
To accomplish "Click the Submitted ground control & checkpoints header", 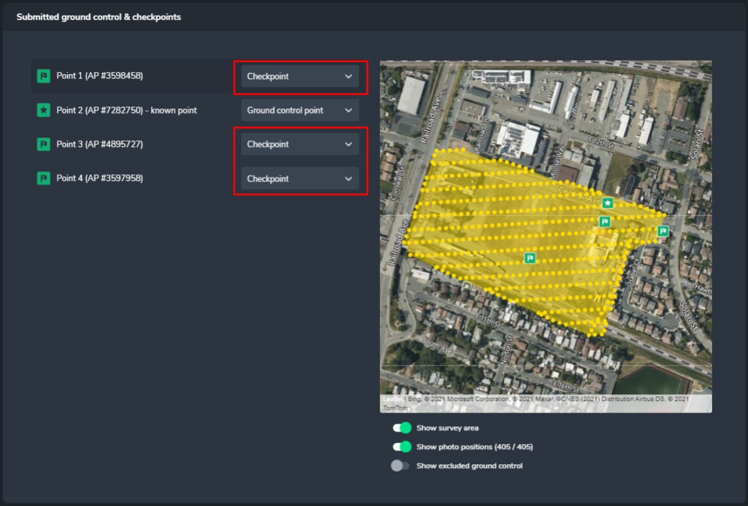I will [x=98, y=17].
